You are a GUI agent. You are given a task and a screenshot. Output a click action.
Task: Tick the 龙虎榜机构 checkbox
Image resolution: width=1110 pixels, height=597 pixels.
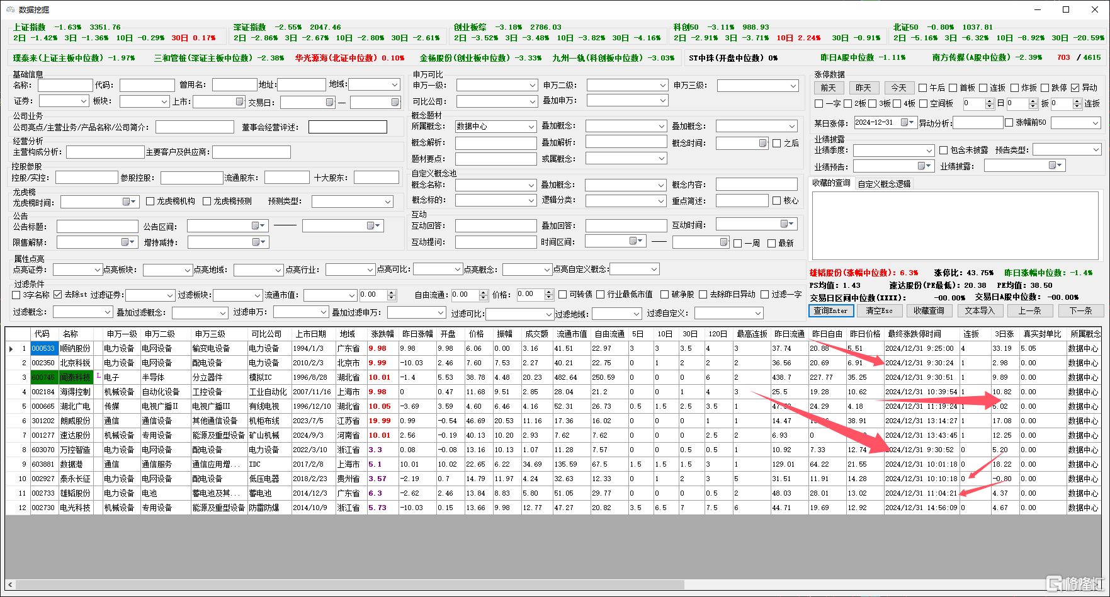pos(150,202)
